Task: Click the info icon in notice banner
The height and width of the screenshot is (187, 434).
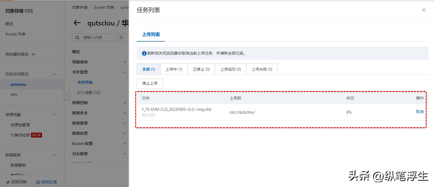Action: [144, 53]
